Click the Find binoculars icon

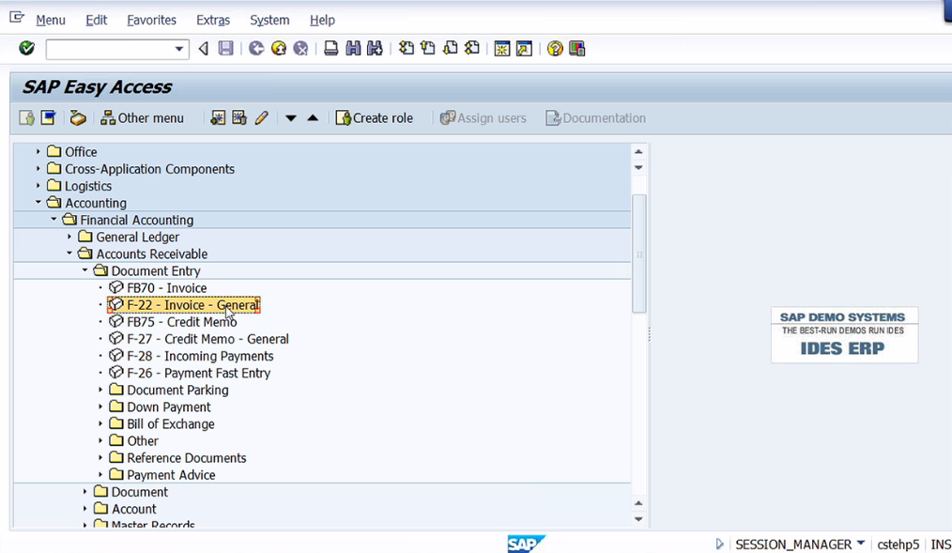point(353,49)
